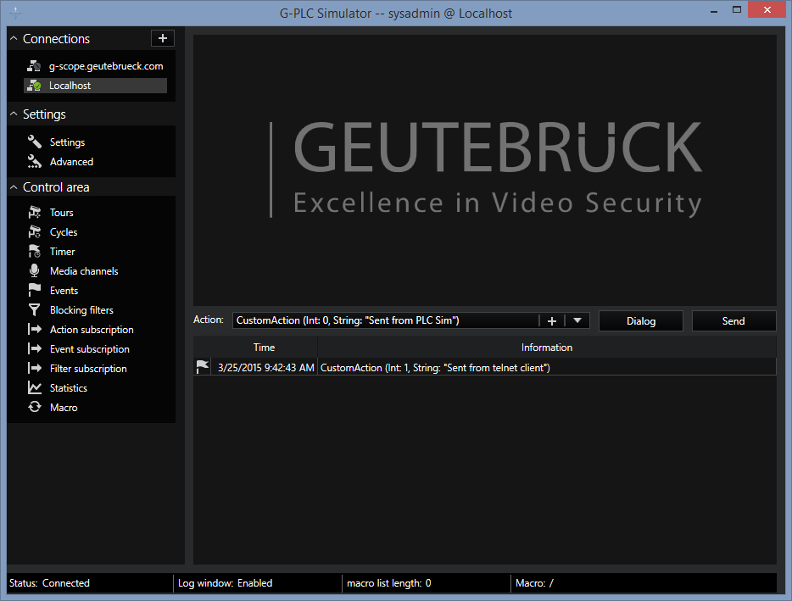
Task: Click the Event subscription arrow icon
Action: (x=35, y=348)
